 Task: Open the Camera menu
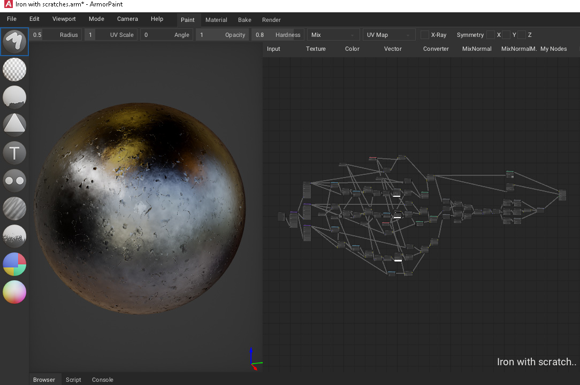pyautogui.click(x=127, y=19)
